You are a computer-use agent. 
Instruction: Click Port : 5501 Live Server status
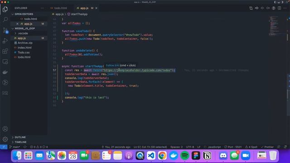click(233, 147)
